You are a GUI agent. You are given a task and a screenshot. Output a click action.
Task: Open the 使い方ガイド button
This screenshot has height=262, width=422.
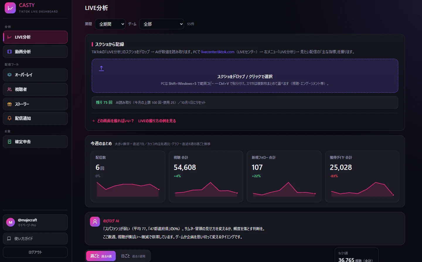point(35,239)
